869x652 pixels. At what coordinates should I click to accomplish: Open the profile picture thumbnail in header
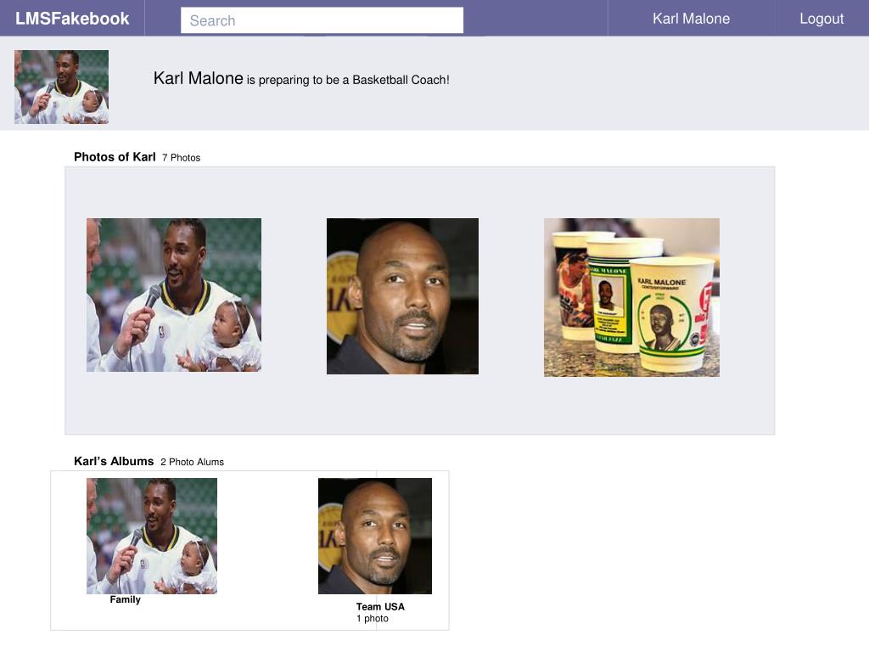pyautogui.click(x=61, y=87)
